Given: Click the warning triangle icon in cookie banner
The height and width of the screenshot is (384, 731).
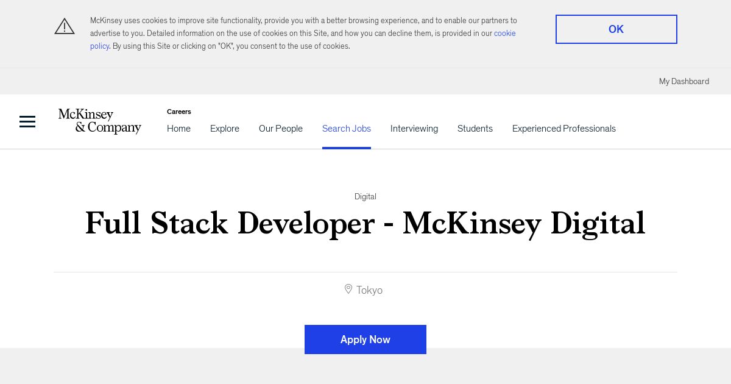Looking at the screenshot, I should pos(65,26).
